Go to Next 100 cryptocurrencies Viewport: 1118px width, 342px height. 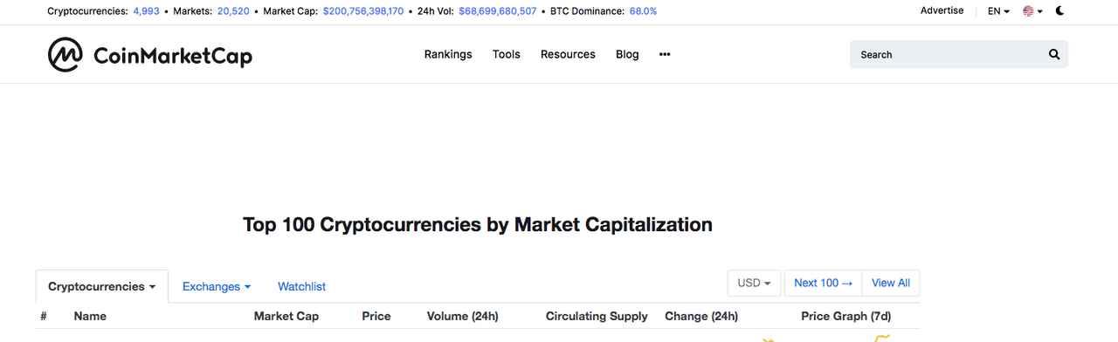(x=823, y=283)
